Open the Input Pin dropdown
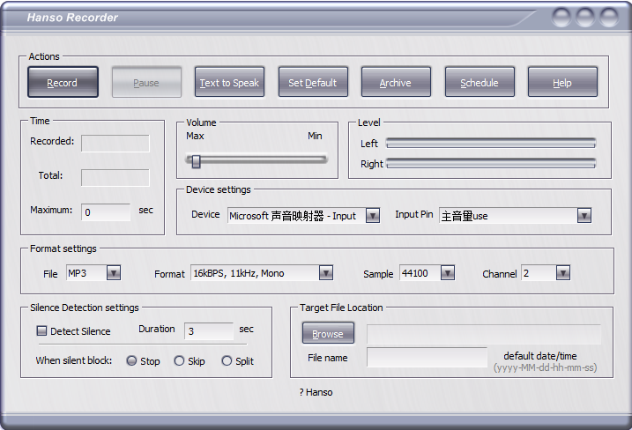This screenshot has height=430, width=632. pos(584,216)
